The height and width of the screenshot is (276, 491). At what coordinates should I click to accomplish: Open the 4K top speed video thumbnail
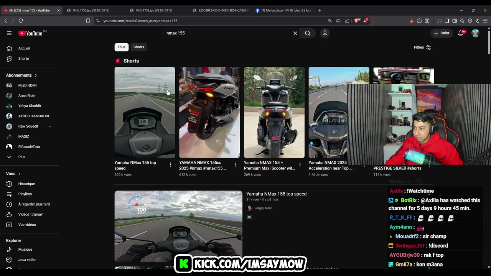178,226
